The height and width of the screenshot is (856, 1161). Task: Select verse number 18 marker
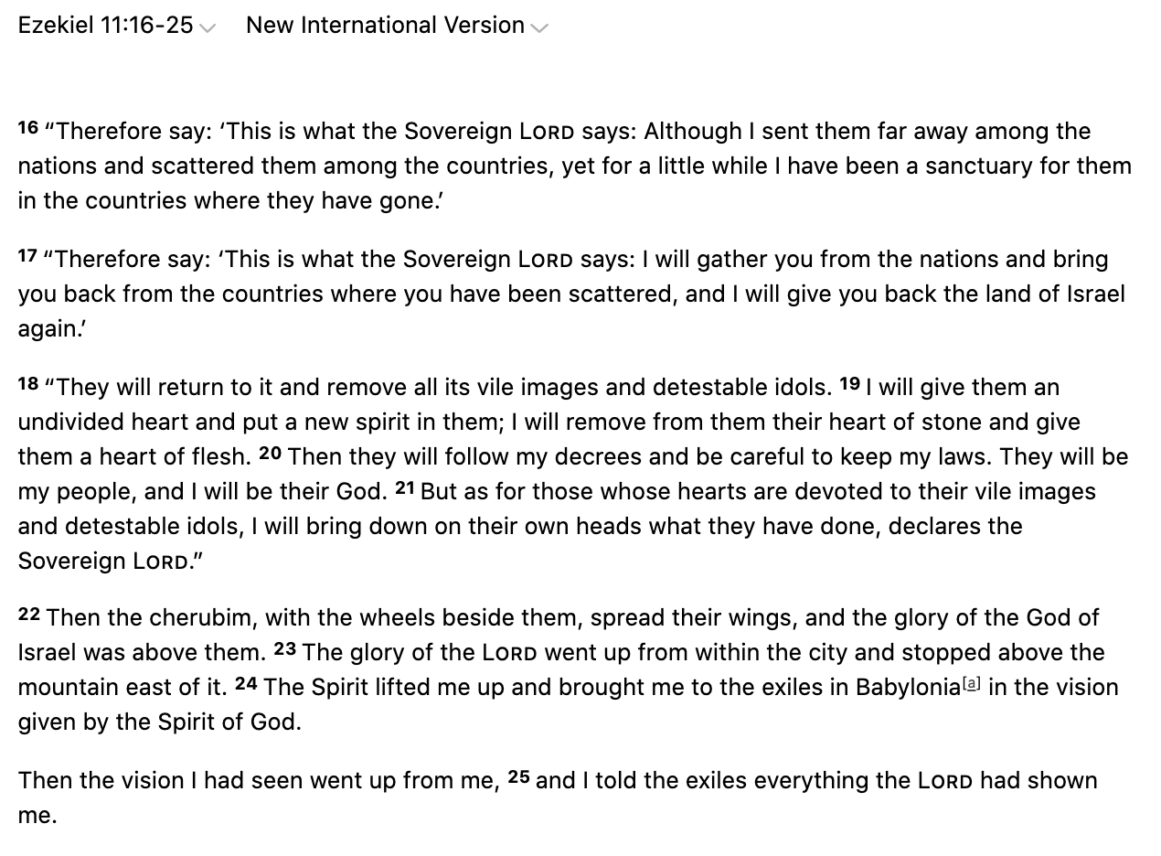[x=27, y=383]
